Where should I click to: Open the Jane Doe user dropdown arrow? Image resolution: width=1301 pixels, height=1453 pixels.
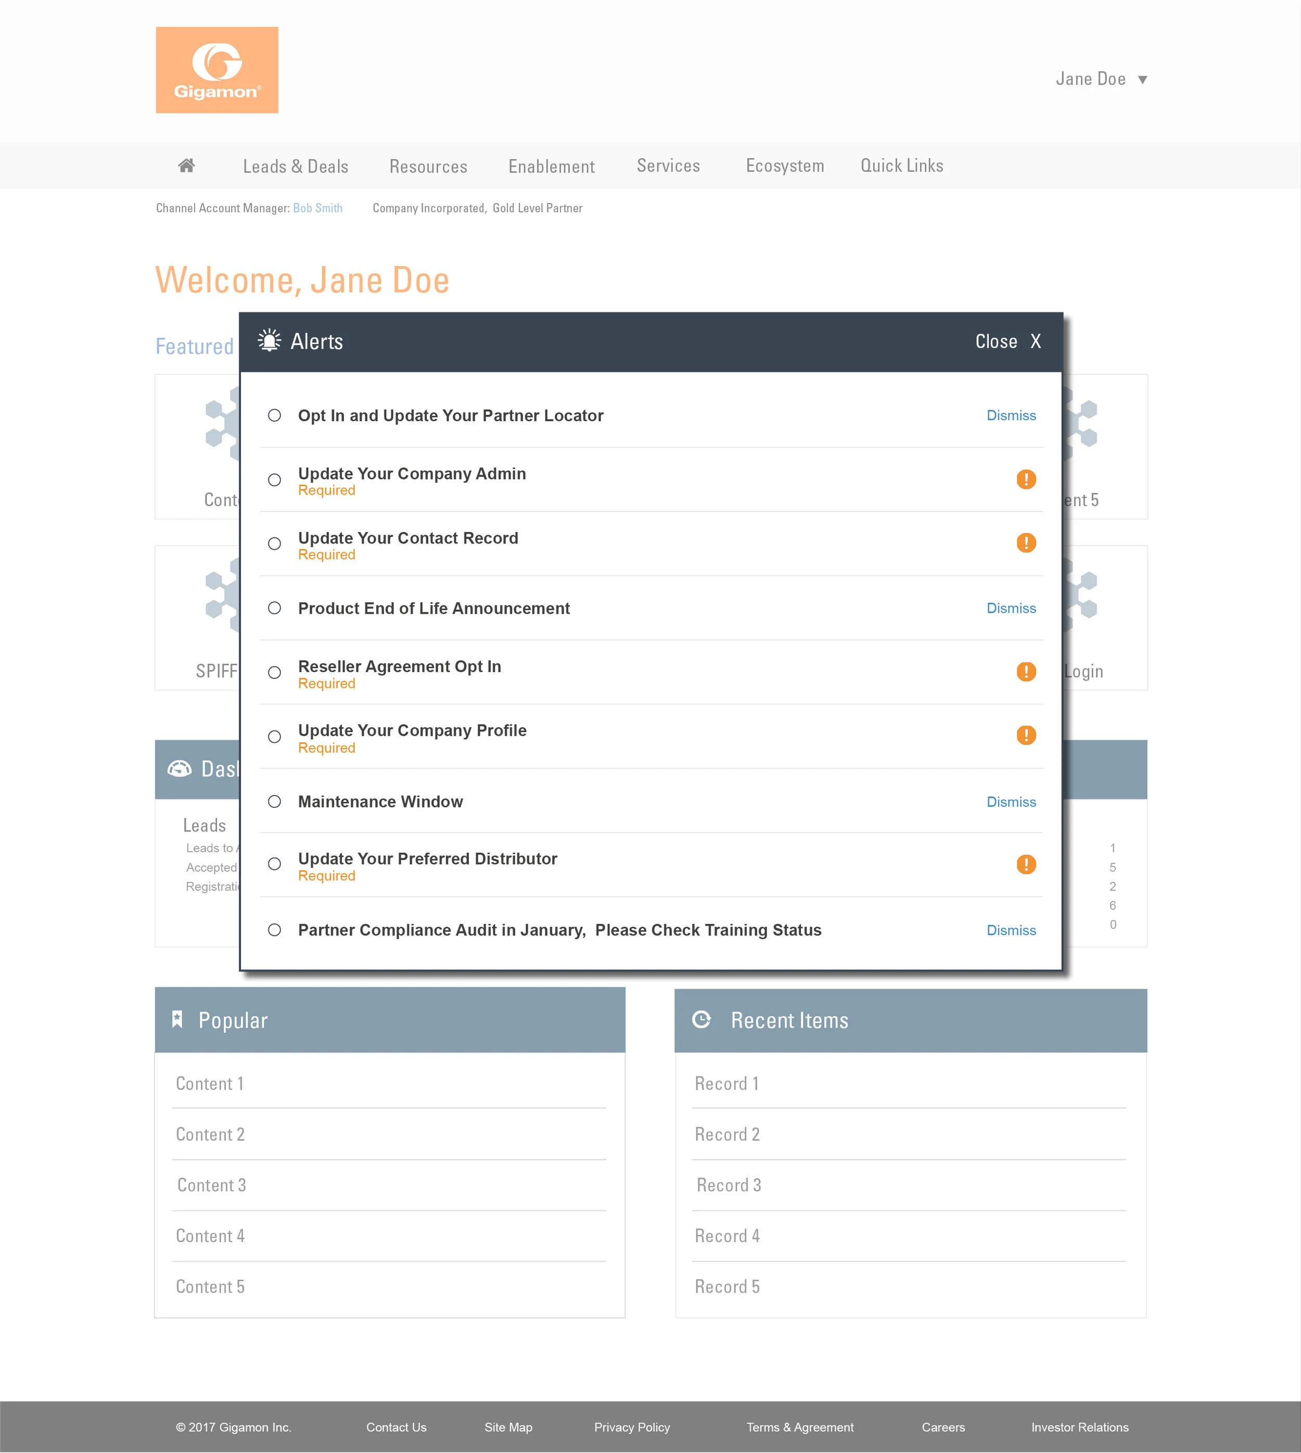click(x=1142, y=79)
